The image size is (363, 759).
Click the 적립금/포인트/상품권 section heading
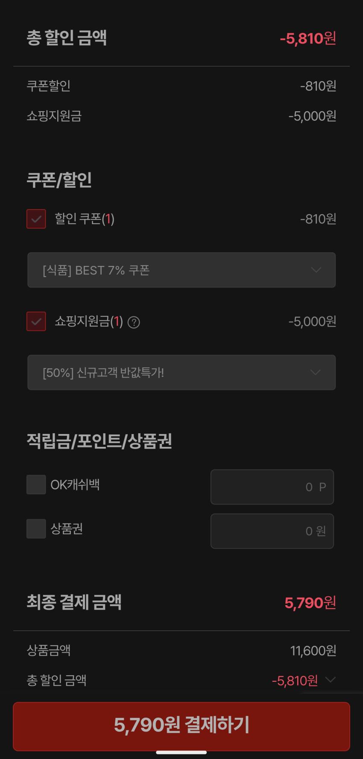tap(99, 441)
